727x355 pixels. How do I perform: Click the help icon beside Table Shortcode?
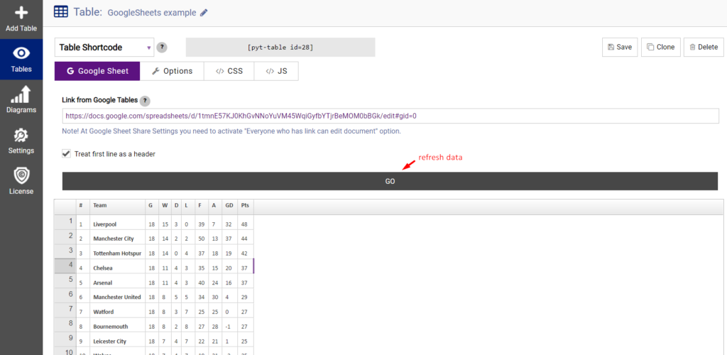point(162,48)
